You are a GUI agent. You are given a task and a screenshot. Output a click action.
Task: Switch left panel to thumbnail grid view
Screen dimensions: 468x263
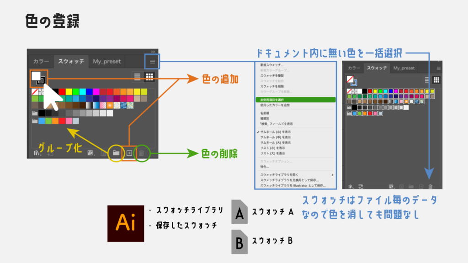coord(149,77)
